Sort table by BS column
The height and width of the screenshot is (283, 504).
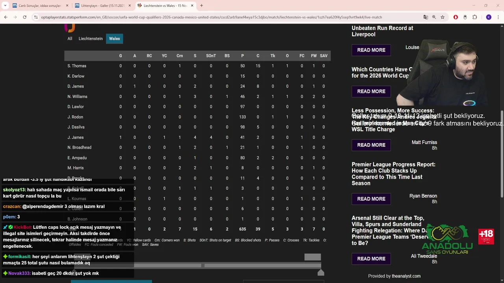coord(227,56)
